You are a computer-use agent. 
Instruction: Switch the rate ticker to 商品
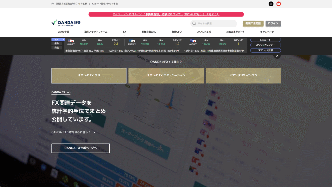click(57, 47)
